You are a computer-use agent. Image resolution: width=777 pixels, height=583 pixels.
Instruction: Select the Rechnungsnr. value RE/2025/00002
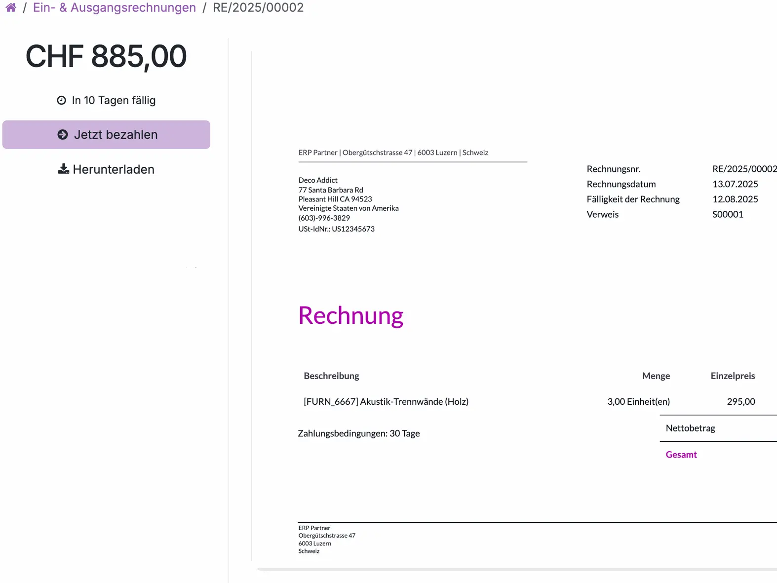tap(744, 168)
